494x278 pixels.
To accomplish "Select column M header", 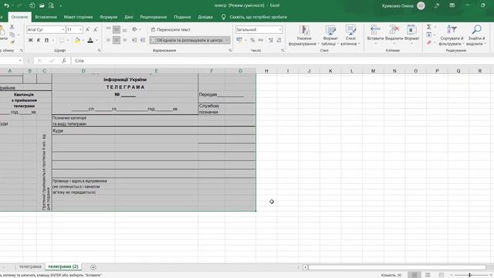I will (x=373, y=71).
